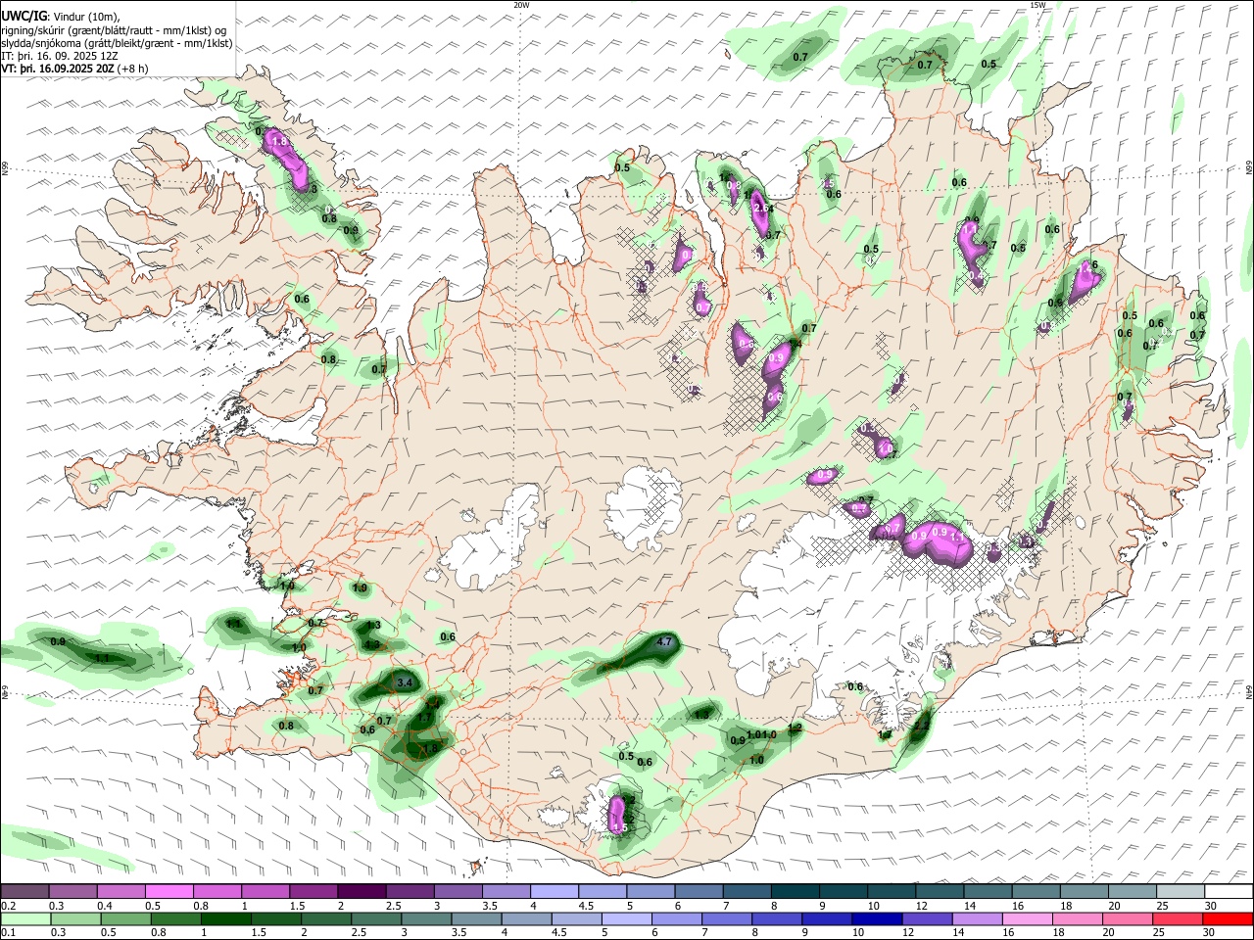
Task: Click the '3.4' precipitation value in the southwest
Action: pyautogui.click(x=406, y=681)
